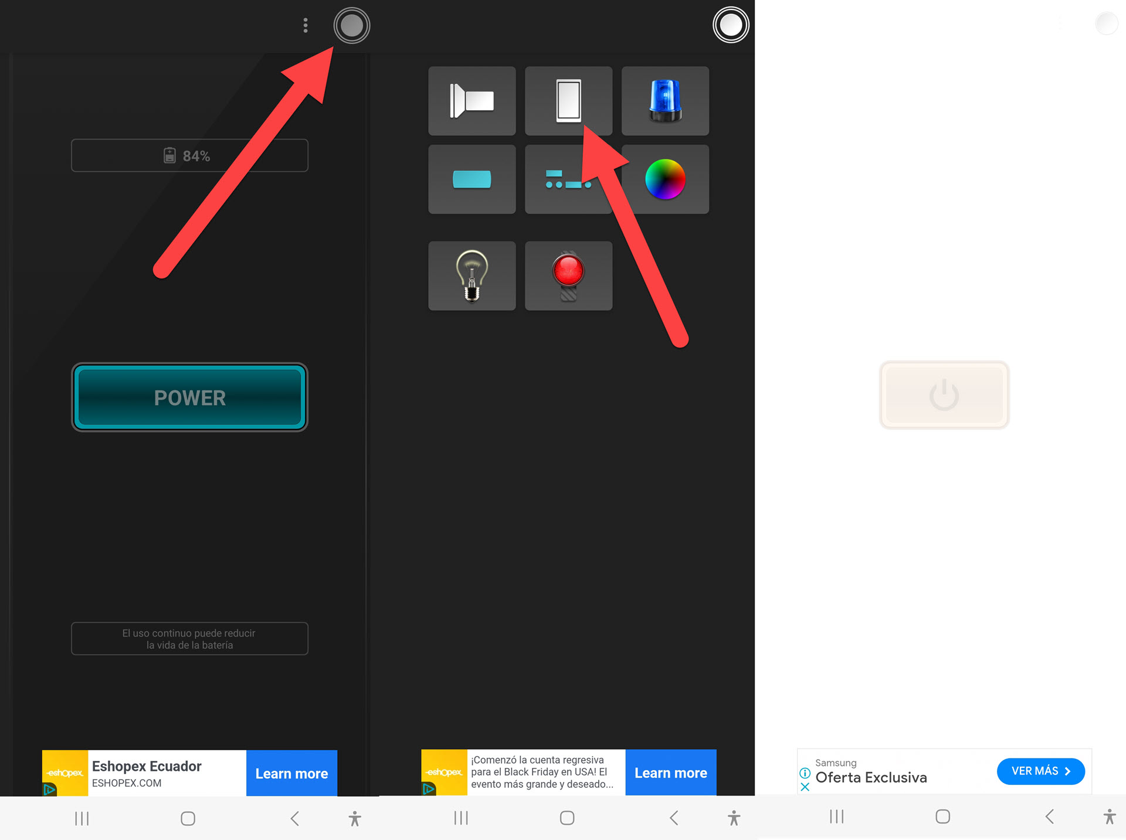Toggle the faded power button on white screen
The height and width of the screenshot is (840, 1126).
point(944,395)
